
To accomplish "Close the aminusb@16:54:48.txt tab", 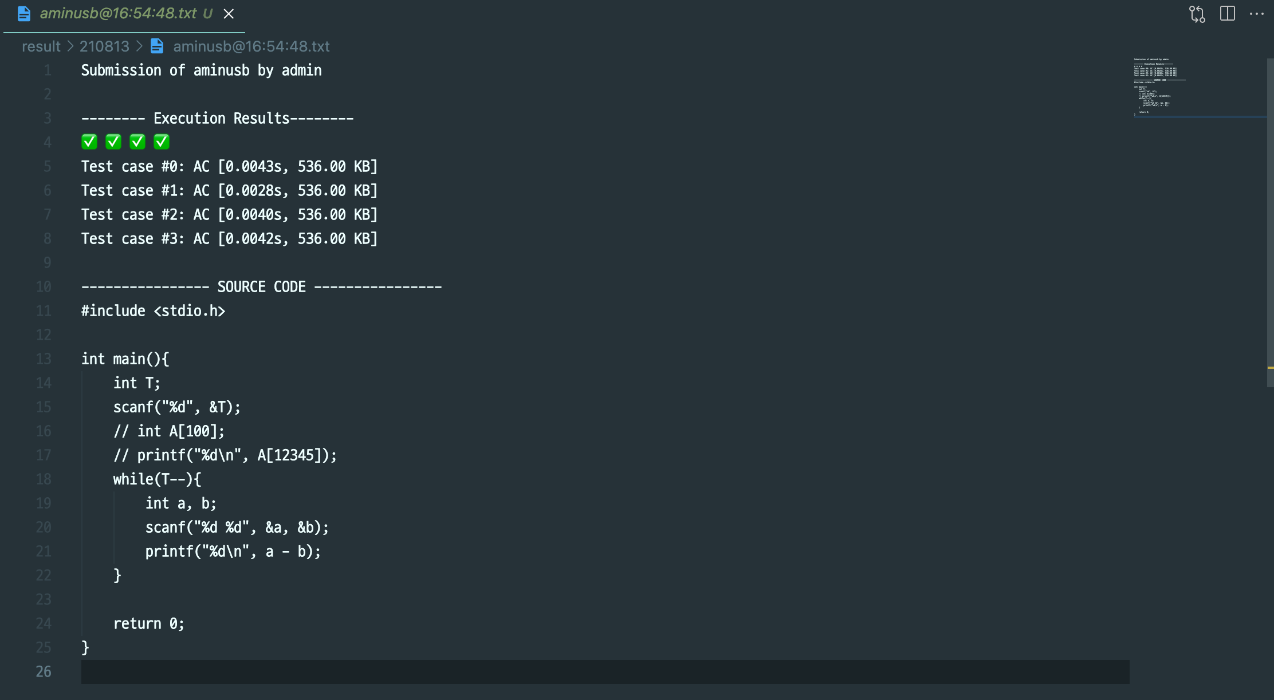I will pos(229,14).
